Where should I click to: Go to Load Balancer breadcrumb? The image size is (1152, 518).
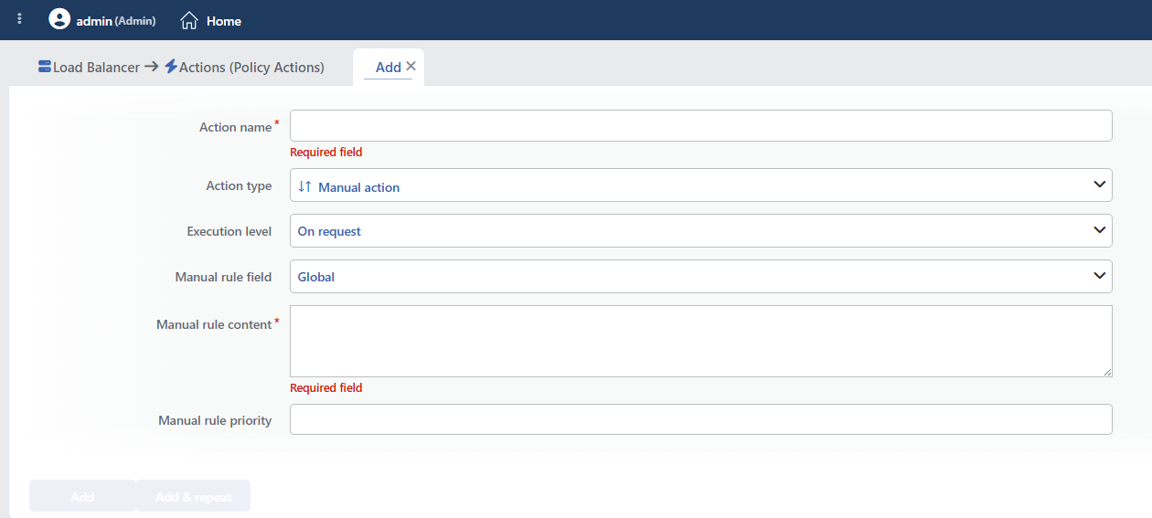coord(97,67)
